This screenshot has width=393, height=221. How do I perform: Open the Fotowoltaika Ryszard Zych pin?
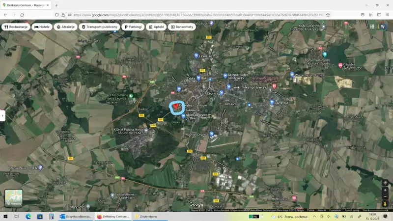pos(112,195)
